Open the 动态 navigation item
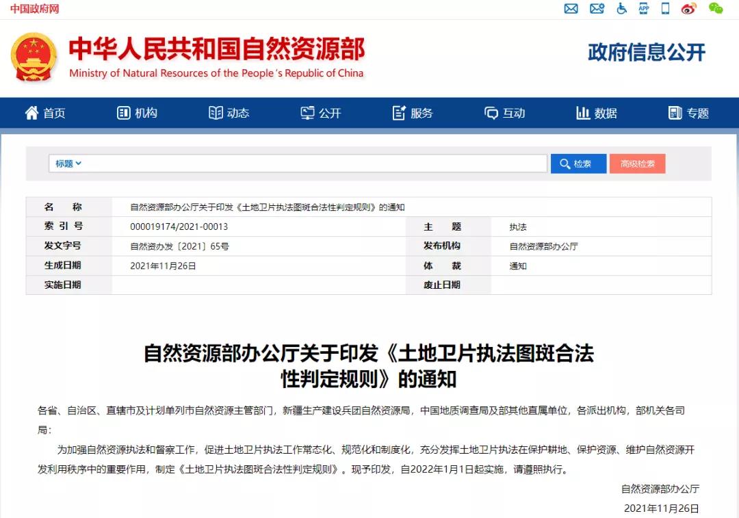The height and width of the screenshot is (518, 739). tap(229, 114)
